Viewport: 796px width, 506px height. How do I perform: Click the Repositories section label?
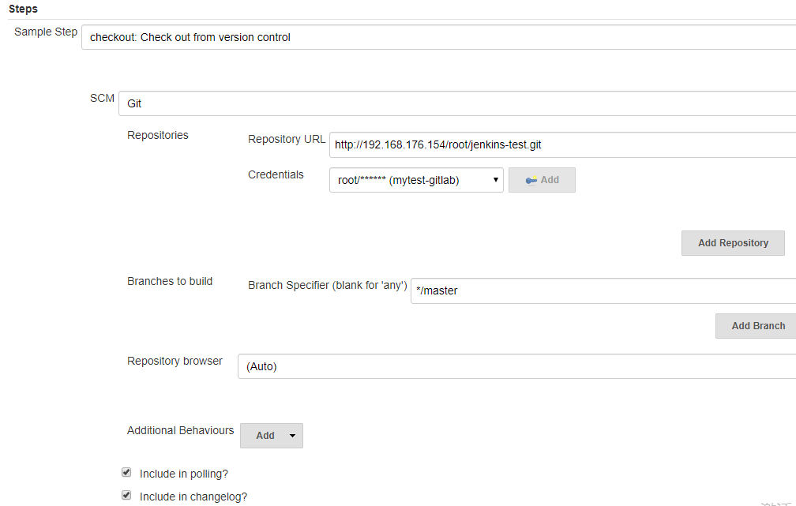click(158, 135)
